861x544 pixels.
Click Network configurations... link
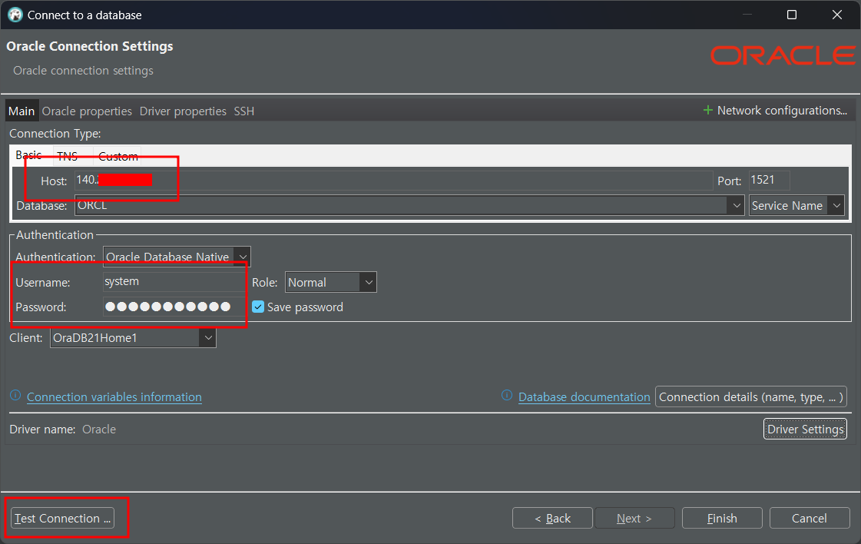point(782,111)
